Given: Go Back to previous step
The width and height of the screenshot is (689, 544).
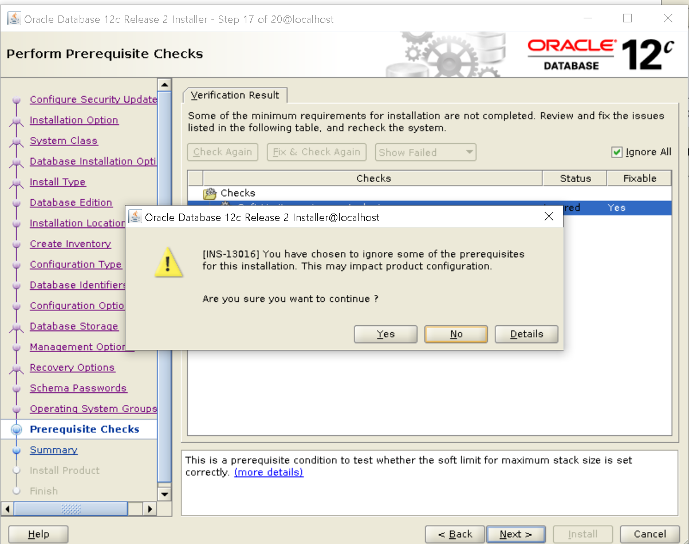Looking at the screenshot, I should (x=455, y=534).
